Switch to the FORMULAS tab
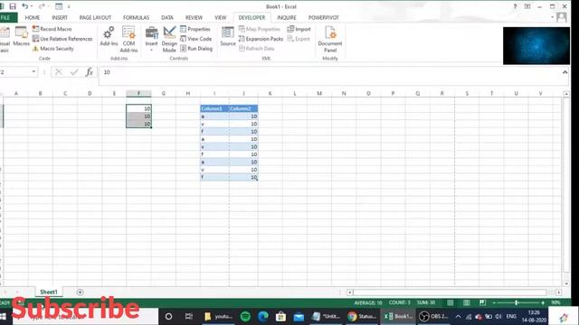The image size is (579, 325). (136, 17)
